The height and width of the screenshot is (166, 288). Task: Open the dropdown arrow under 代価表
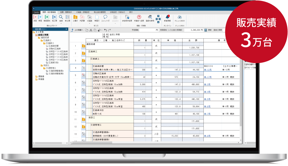(x=90, y=24)
